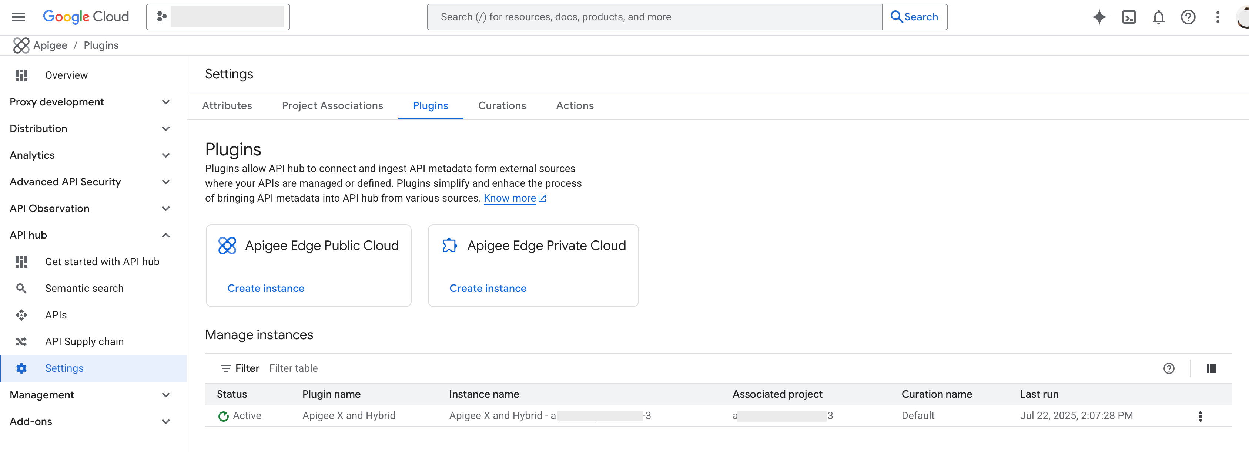
Task: Create instance for Apigee Edge Public Cloud
Action: pyautogui.click(x=265, y=288)
